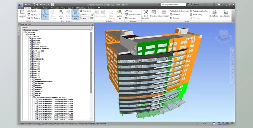The width and height of the screenshot is (253, 128).
Task: Click the Append file icon
Action: [23, 12]
